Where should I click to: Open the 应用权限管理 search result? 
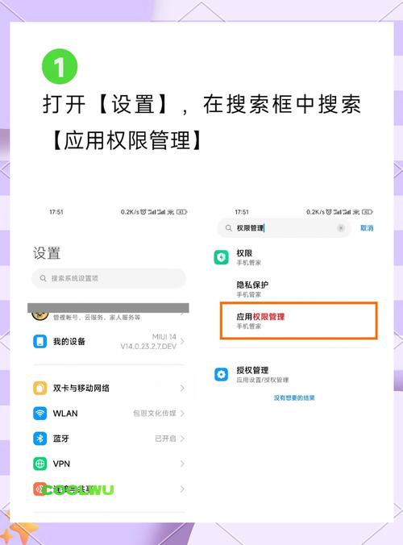tap(298, 320)
